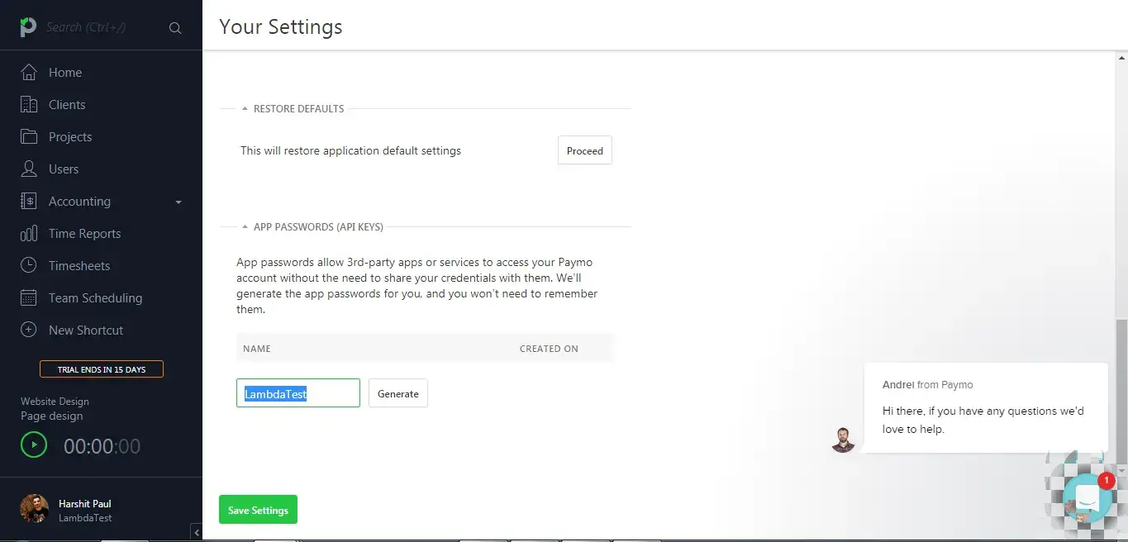This screenshot has height=542, width=1128.
Task: Start the Page design timer
Action: (33, 445)
